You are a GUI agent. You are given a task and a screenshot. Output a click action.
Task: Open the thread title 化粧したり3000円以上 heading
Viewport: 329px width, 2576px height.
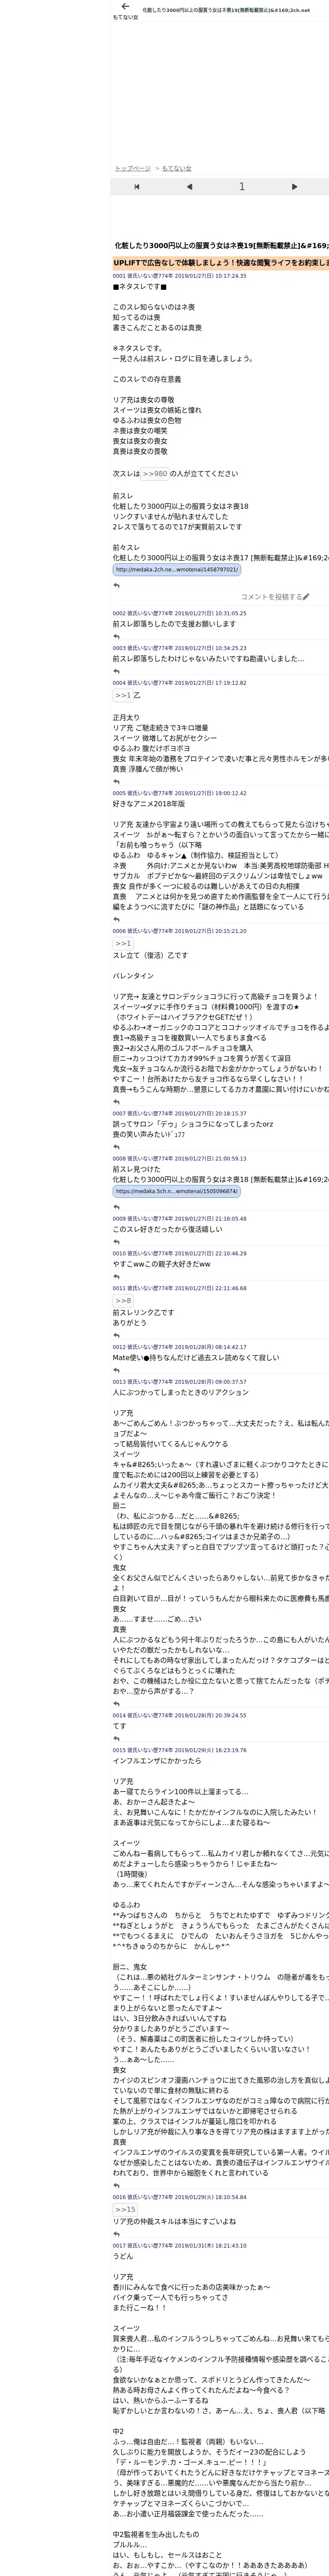(221, 245)
